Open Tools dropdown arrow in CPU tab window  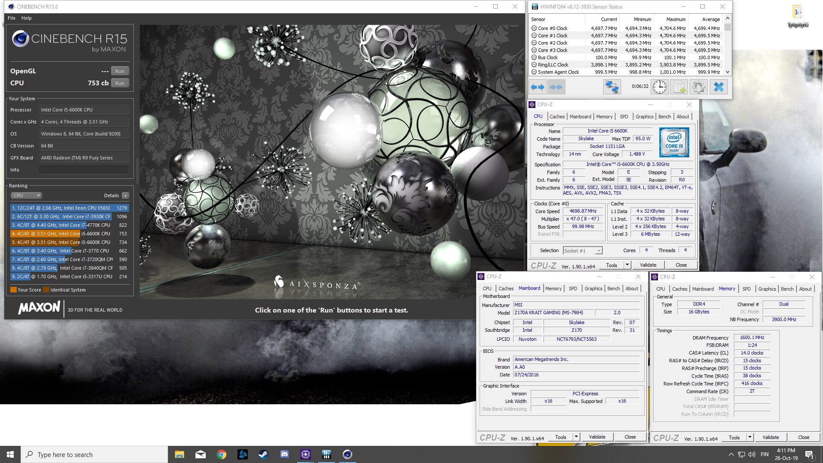[x=627, y=265]
